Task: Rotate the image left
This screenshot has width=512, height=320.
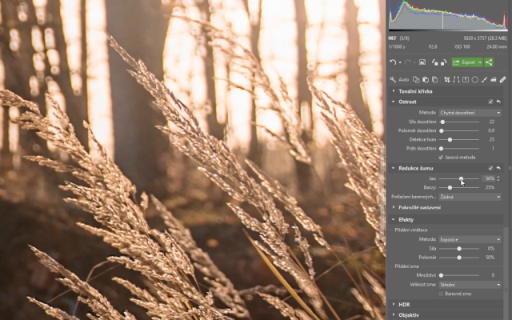Action: (x=435, y=62)
